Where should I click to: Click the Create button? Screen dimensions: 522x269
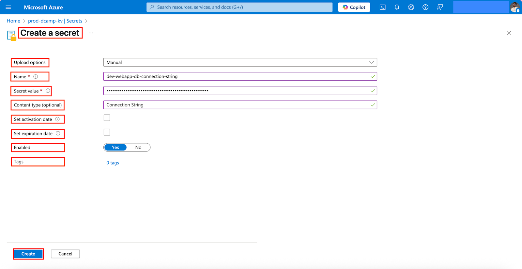coord(28,254)
